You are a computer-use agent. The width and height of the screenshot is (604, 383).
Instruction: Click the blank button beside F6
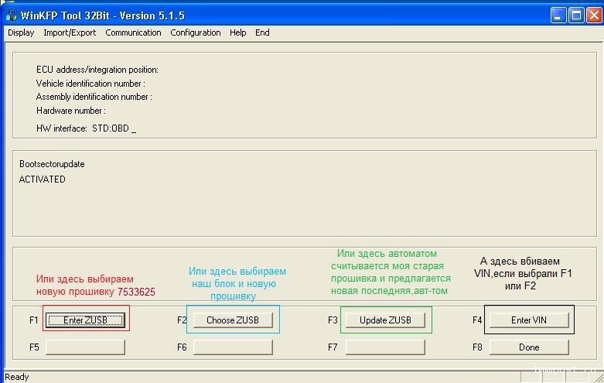pyautogui.click(x=232, y=347)
